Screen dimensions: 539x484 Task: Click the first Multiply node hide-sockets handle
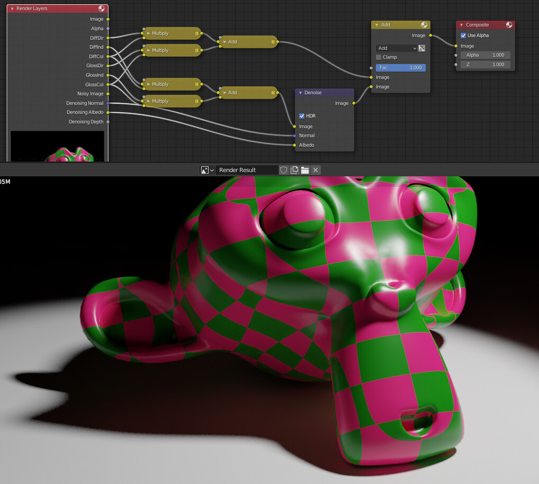(196, 33)
